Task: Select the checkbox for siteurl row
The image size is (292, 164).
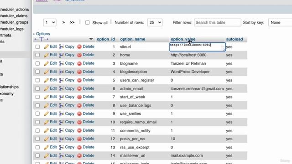Action: click(37, 46)
